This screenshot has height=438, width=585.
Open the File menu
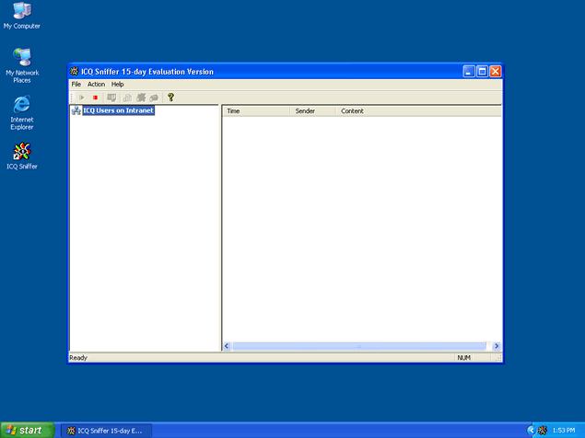pos(76,84)
